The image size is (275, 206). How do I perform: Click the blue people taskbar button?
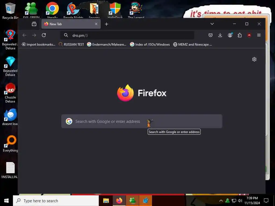[x=146, y=201]
